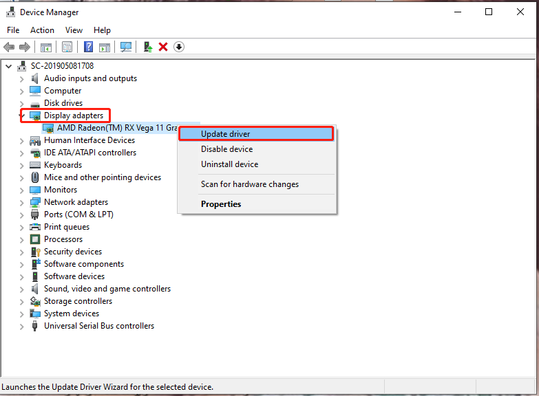Click the red X Uninstall device icon
Screen dimensions: 539x396
[163, 47]
